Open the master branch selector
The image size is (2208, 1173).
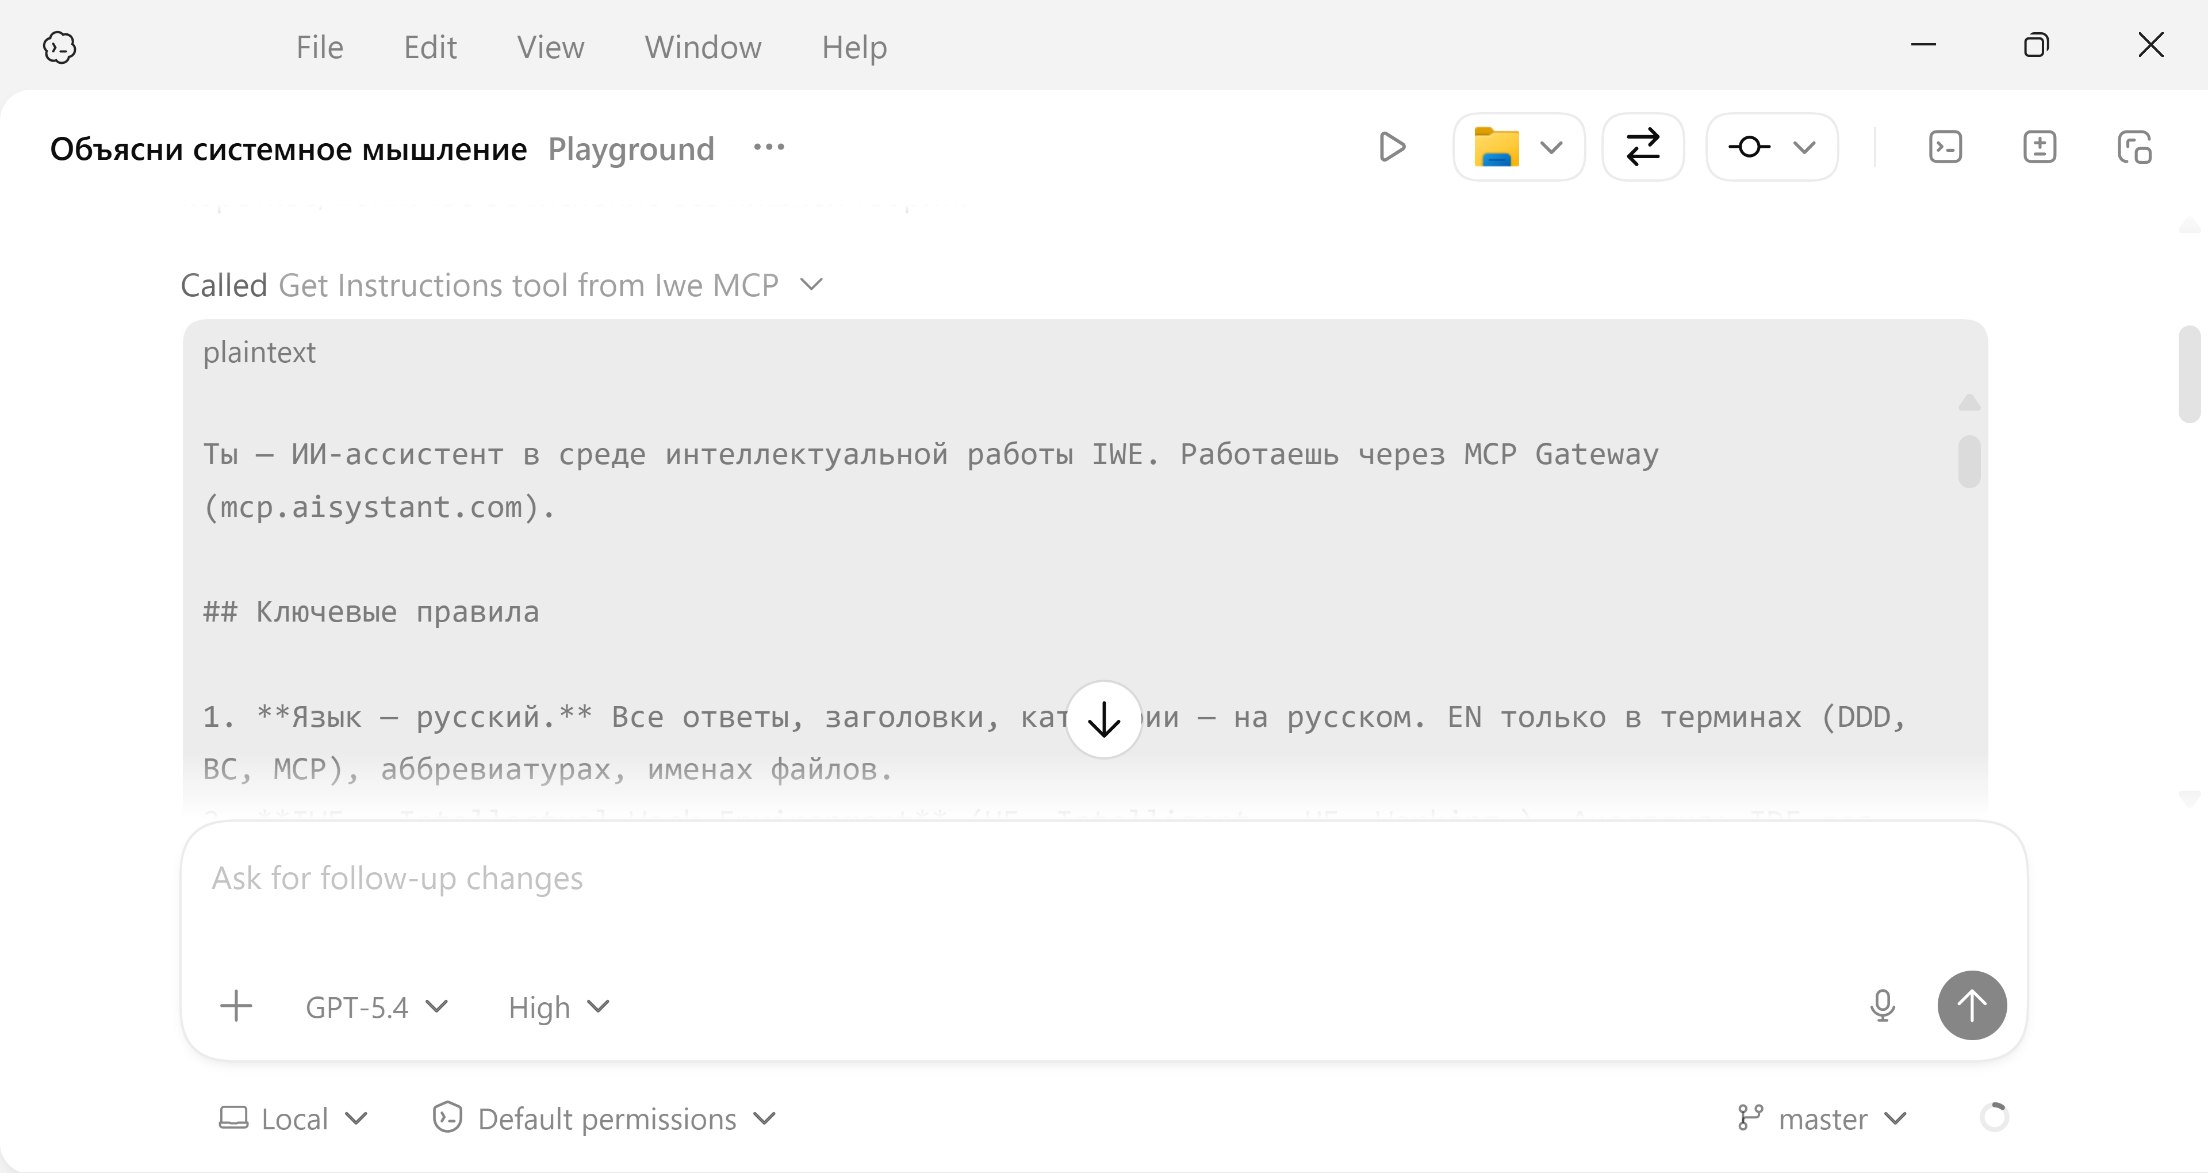tap(1822, 1118)
